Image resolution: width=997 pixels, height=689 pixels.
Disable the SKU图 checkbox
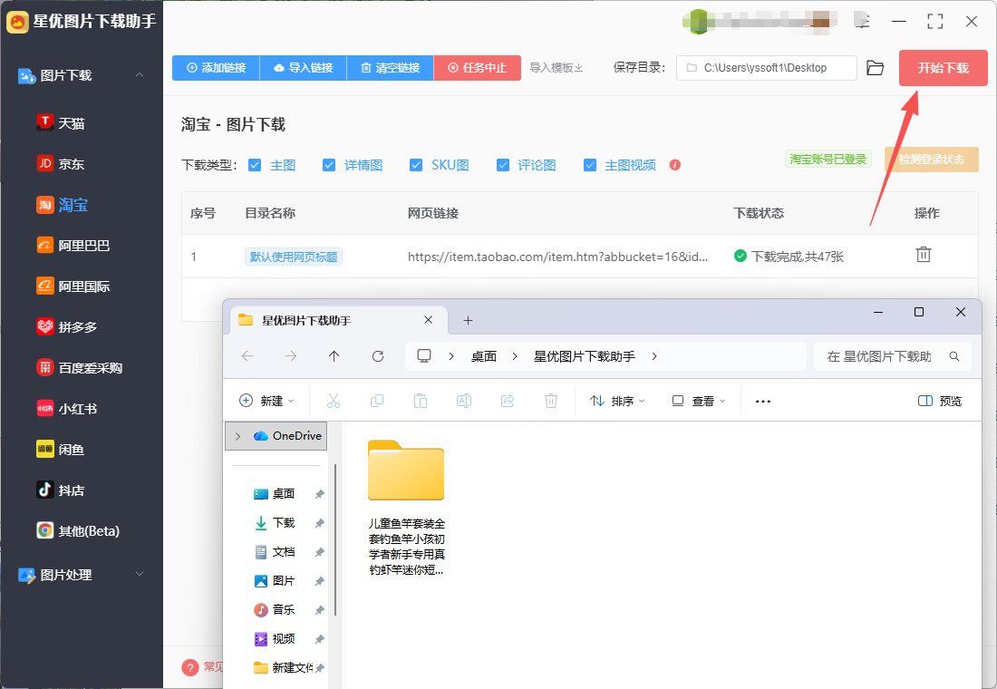click(416, 165)
